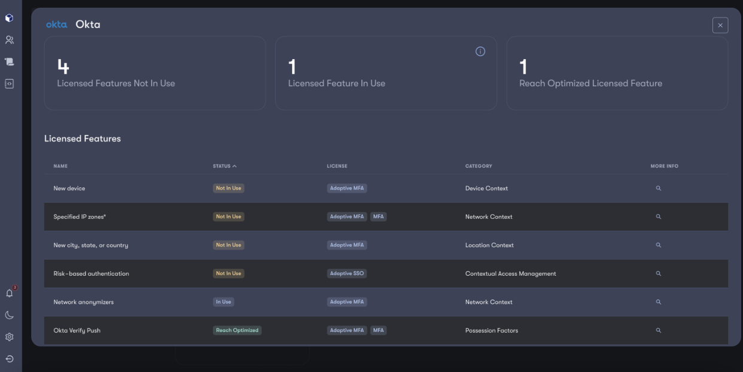Viewport: 743px width, 372px height.
Task: Open more info for New city, state, or country
Action: [658, 245]
